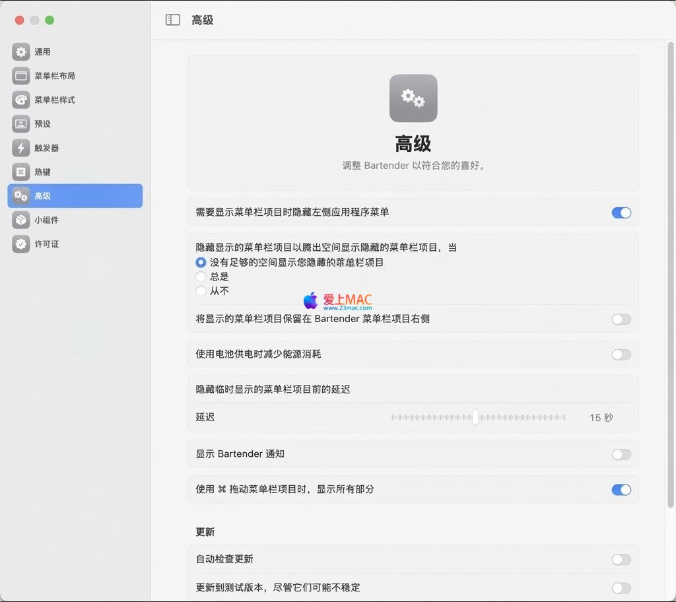Image resolution: width=676 pixels, height=602 pixels.
Task: Switch to the 高级 sidebar tab
Action: [x=75, y=196]
